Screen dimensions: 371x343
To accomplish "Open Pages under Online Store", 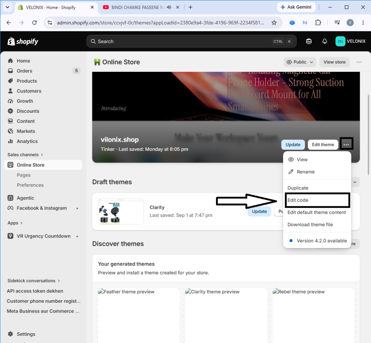I will click(24, 175).
